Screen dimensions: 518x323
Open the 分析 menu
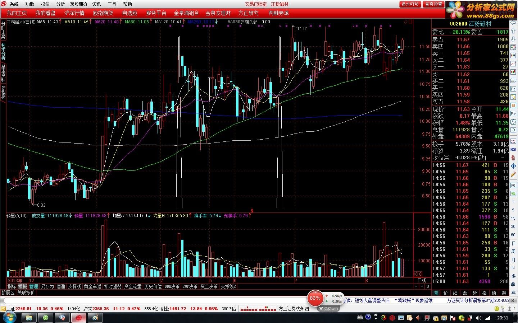click(x=61, y=4)
